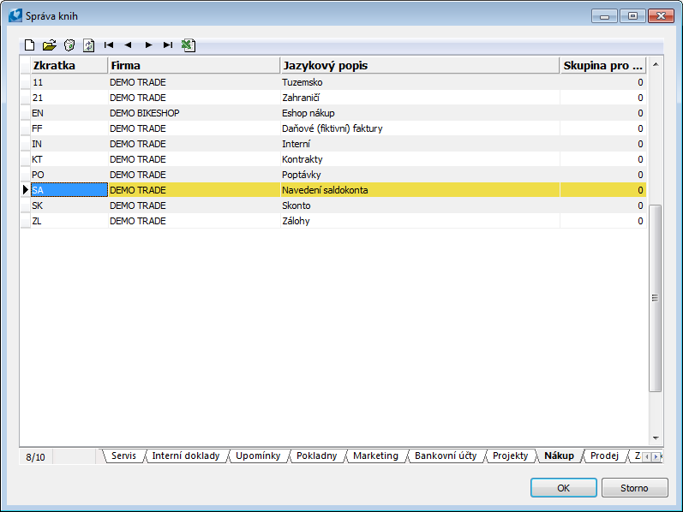Click the FF abbreviation cell
This screenshot has height=512, width=683.
click(x=69, y=128)
